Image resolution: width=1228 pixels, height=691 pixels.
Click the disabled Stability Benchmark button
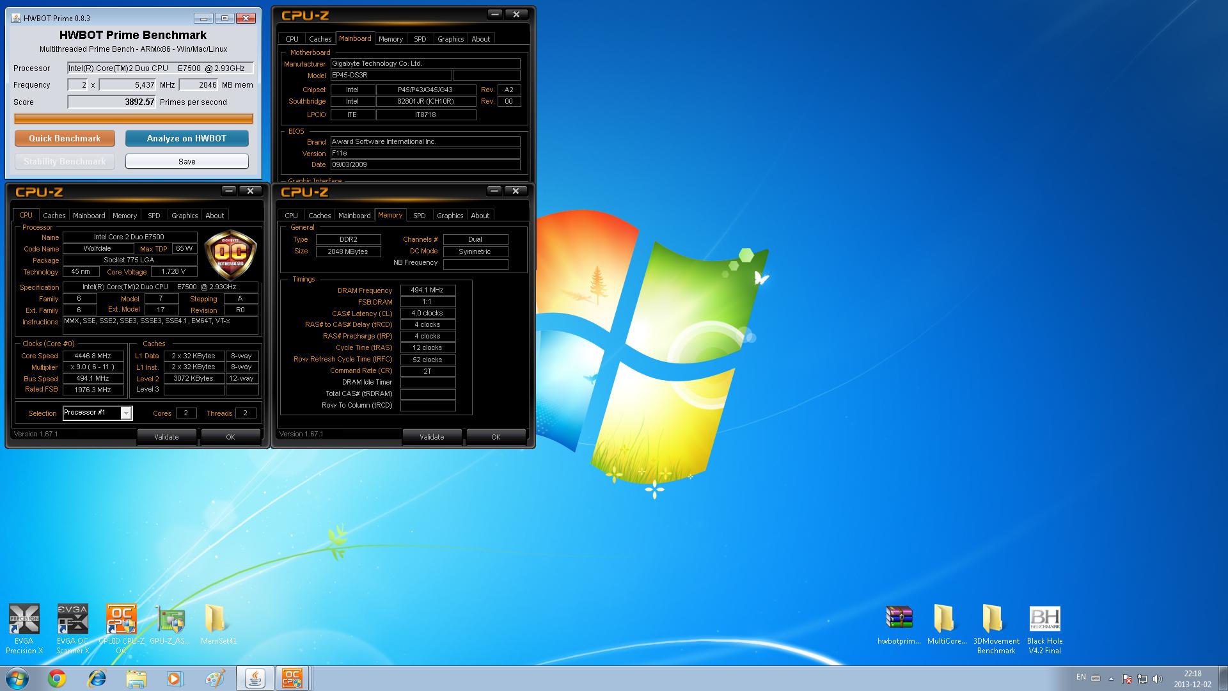pyautogui.click(x=65, y=161)
